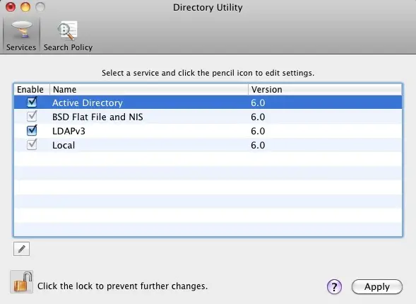Click the pencil edit settings icon
The image size is (416, 304).
[x=21, y=249]
